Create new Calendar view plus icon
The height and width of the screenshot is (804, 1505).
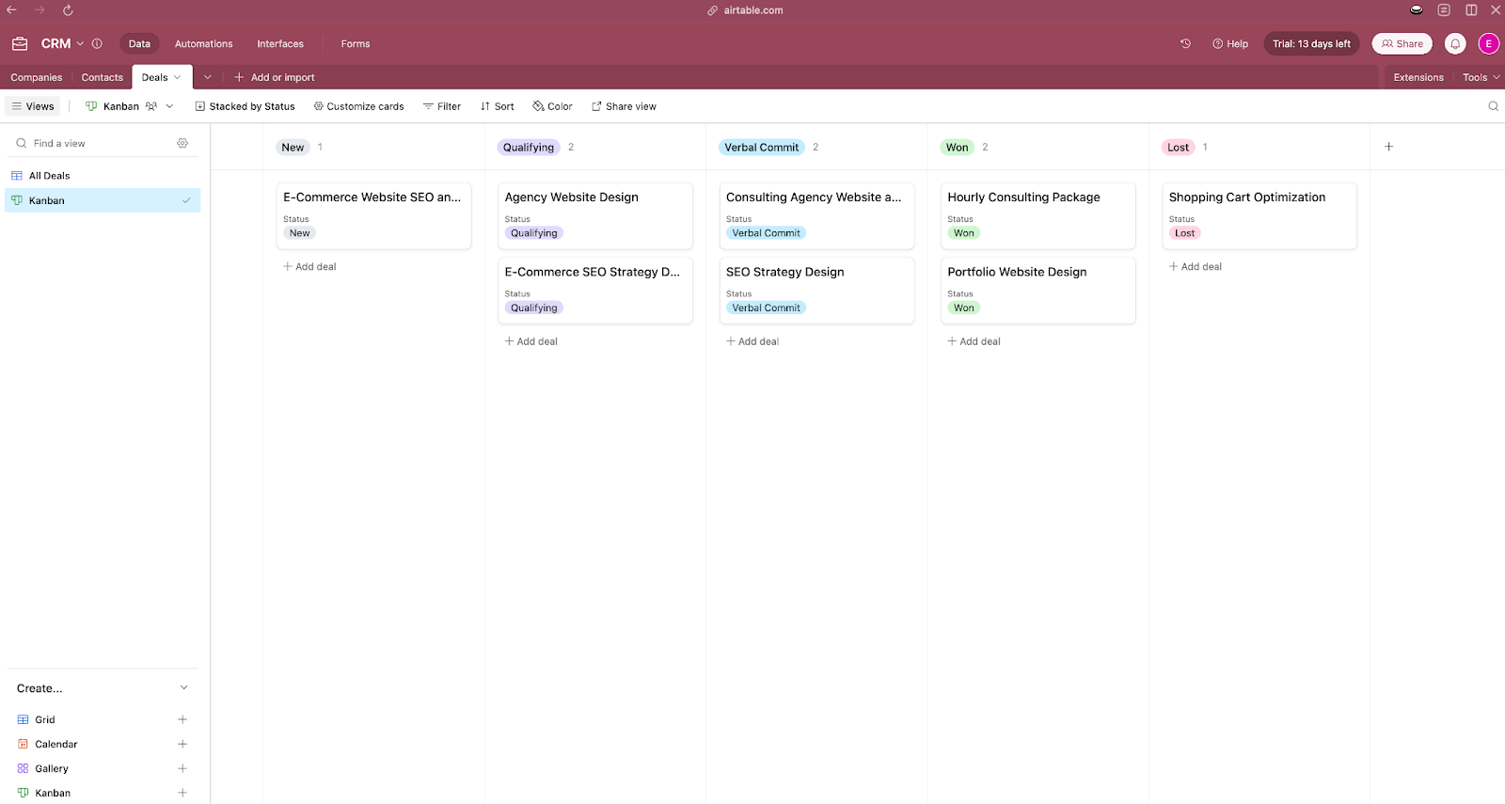182,744
